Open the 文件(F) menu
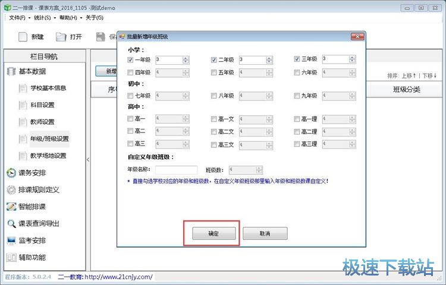 (17, 18)
